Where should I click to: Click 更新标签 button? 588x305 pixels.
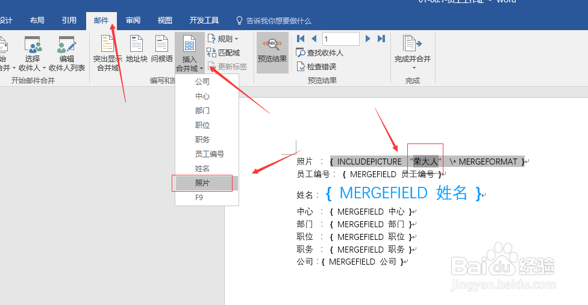(x=227, y=67)
